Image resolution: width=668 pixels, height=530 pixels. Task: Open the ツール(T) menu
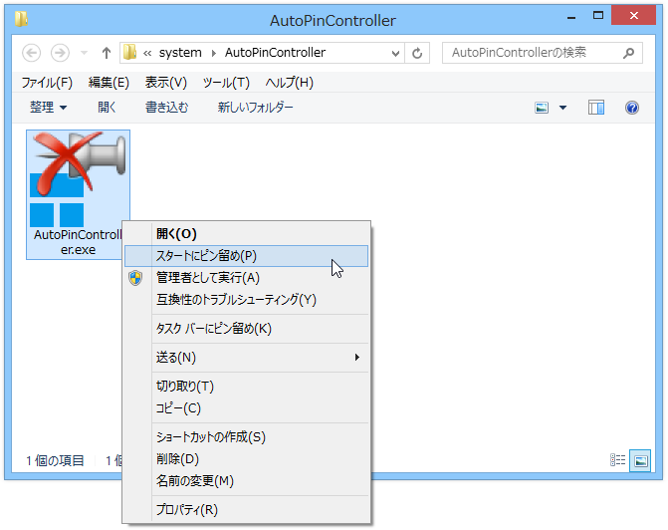[226, 83]
